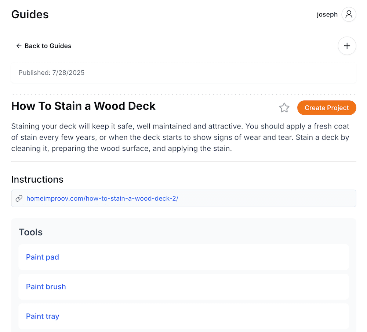This screenshot has height=332, width=367.
Task: Open the user profile avatar icon
Action: click(x=349, y=15)
